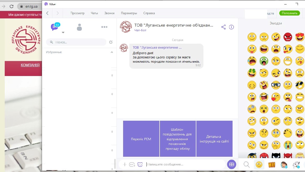
Task: Click the compose new message icon
Action: point(111,42)
